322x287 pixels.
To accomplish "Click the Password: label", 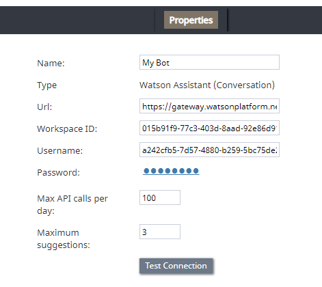I will pos(59,173).
